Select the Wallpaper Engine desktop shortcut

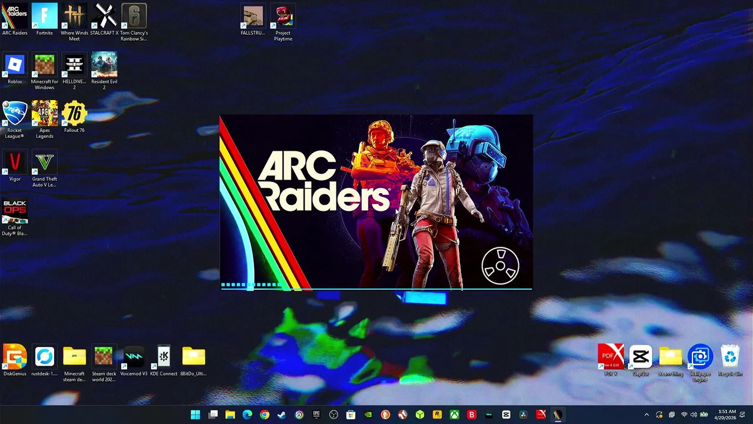(x=700, y=363)
